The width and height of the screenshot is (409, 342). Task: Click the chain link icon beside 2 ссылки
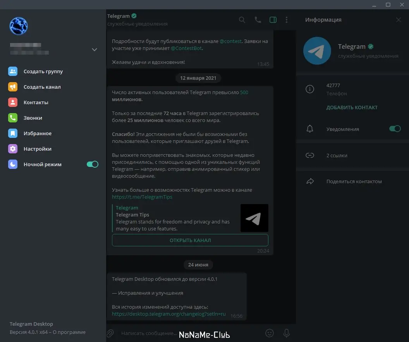click(309, 155)
